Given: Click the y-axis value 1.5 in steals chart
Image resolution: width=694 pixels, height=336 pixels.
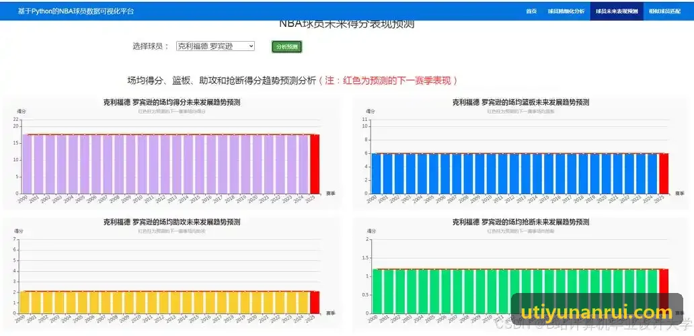Looking at the screenshot, I should pyautogui.click(x=364, y=258).
